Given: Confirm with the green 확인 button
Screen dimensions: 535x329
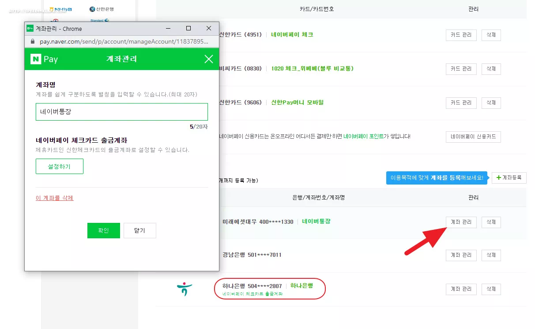Looking at the screenshot, I should 103,230.
